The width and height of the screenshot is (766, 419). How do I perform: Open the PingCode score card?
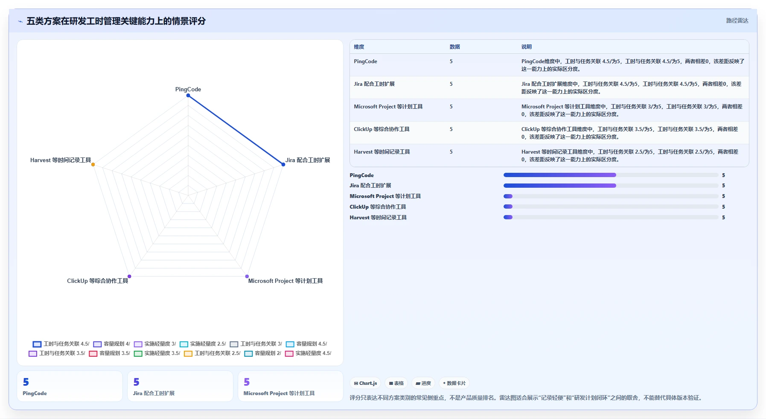coord(70,386)
